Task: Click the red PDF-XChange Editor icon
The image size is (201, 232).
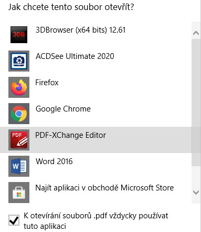Action: [x=19, y=140]
